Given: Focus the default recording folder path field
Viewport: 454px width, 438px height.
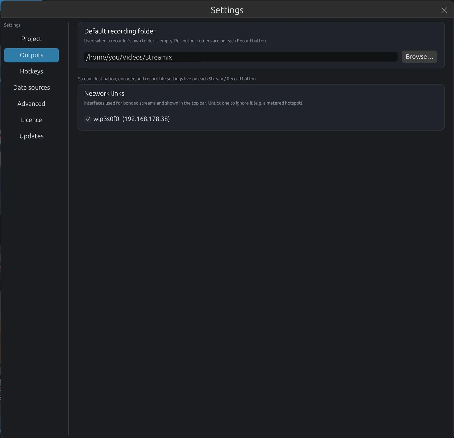Looking at the screenshot, I should [x=241, y=57].
